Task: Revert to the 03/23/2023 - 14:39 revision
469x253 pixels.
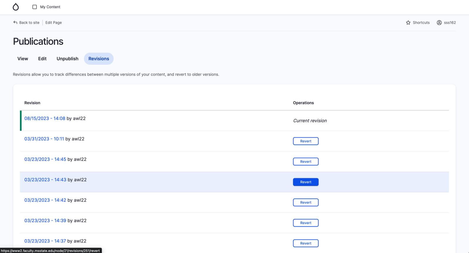Action: click(305, 223)
